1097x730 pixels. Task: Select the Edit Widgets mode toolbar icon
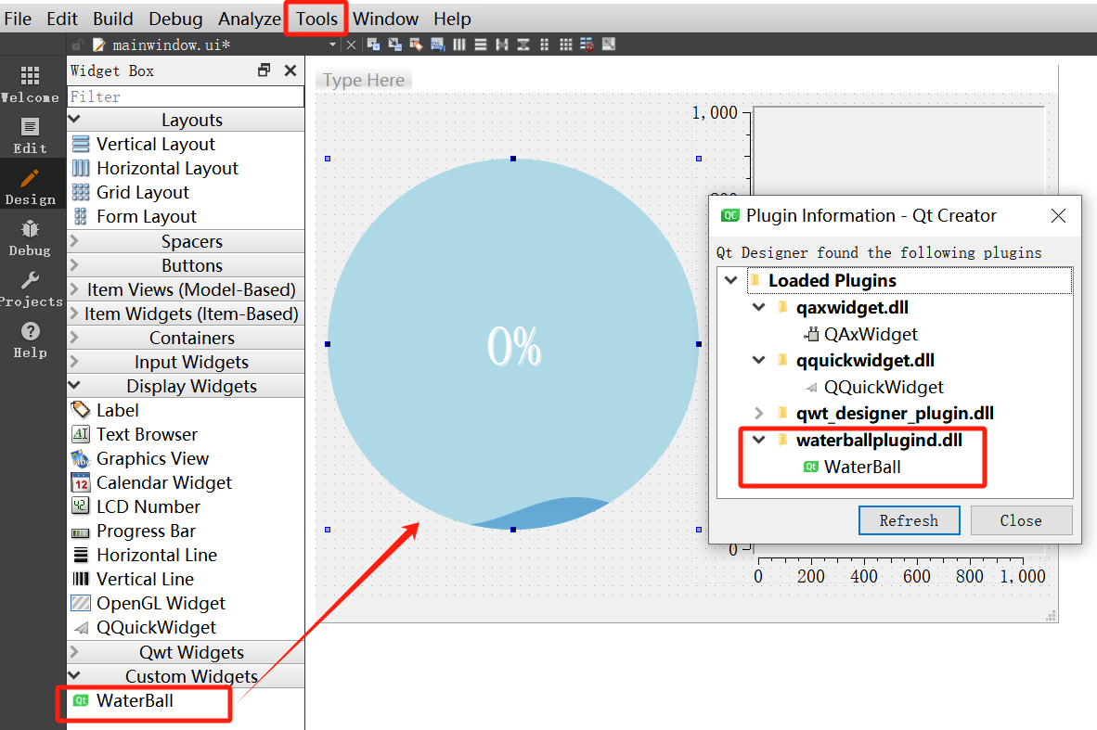374,45
